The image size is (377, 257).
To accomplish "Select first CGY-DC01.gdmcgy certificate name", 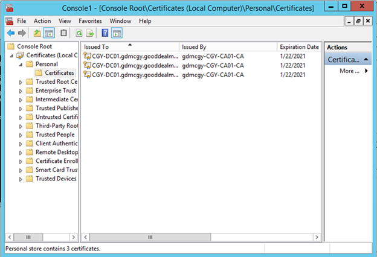I will (135, 56).
